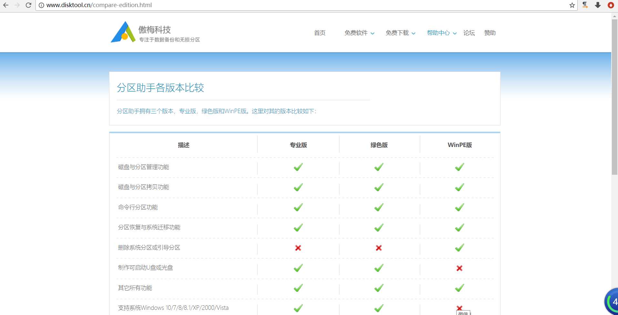Image resolution: width=618 pixels, height=315 pixels.
Task: Click the WinPE版 check mark for 删除系统分区或引导分区
Action: [460, 248]
